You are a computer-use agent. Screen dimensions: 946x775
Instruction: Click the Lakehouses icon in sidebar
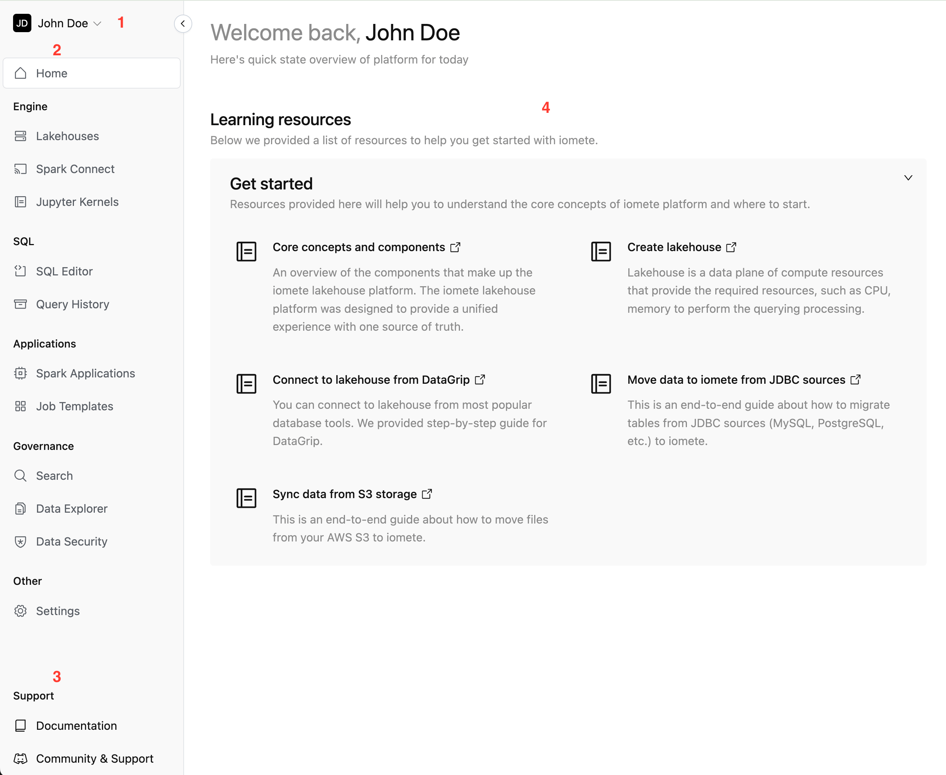(21, 135)
